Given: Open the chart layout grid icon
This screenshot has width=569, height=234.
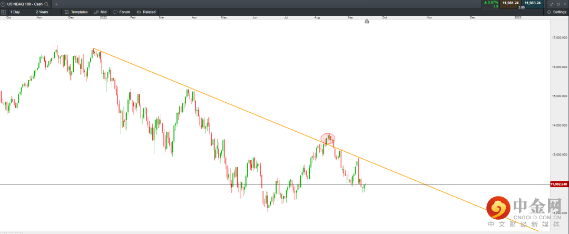Looking at the screenshot, I should point(4,12).
